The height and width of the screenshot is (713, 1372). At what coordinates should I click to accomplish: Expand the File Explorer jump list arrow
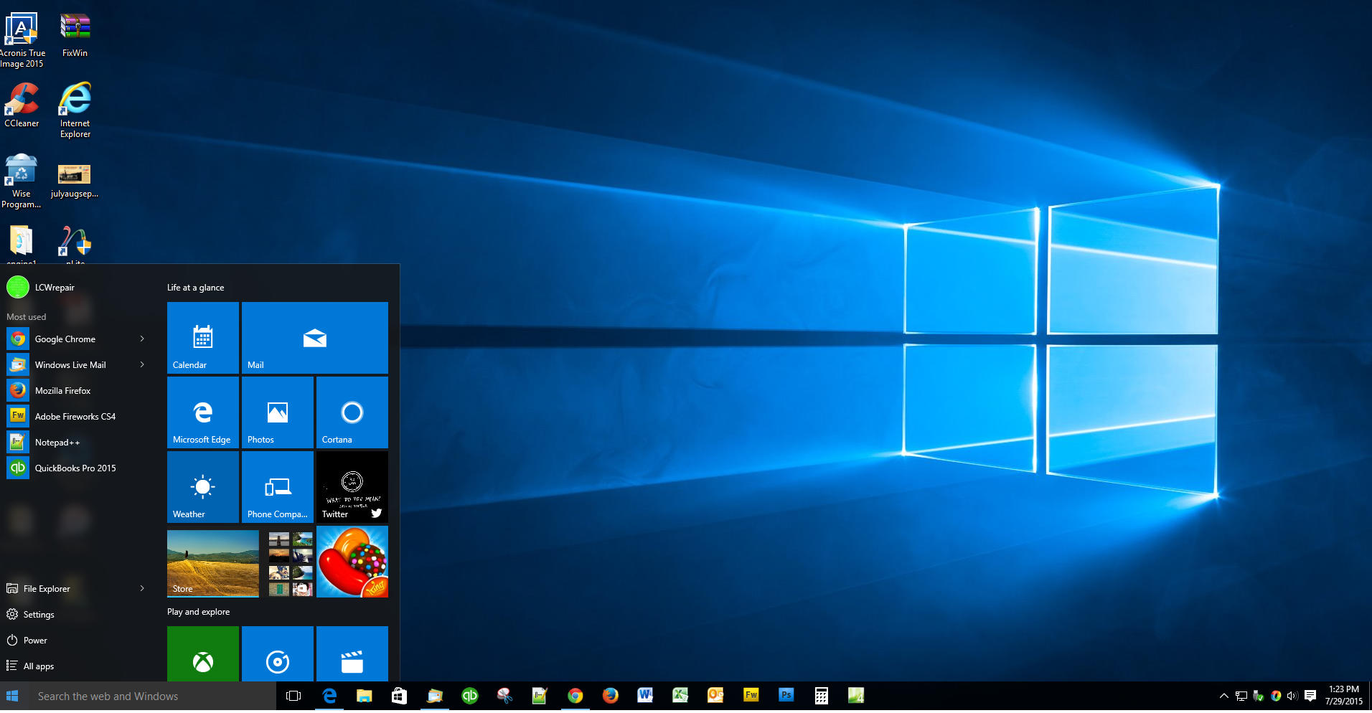(x=142, y=589)
